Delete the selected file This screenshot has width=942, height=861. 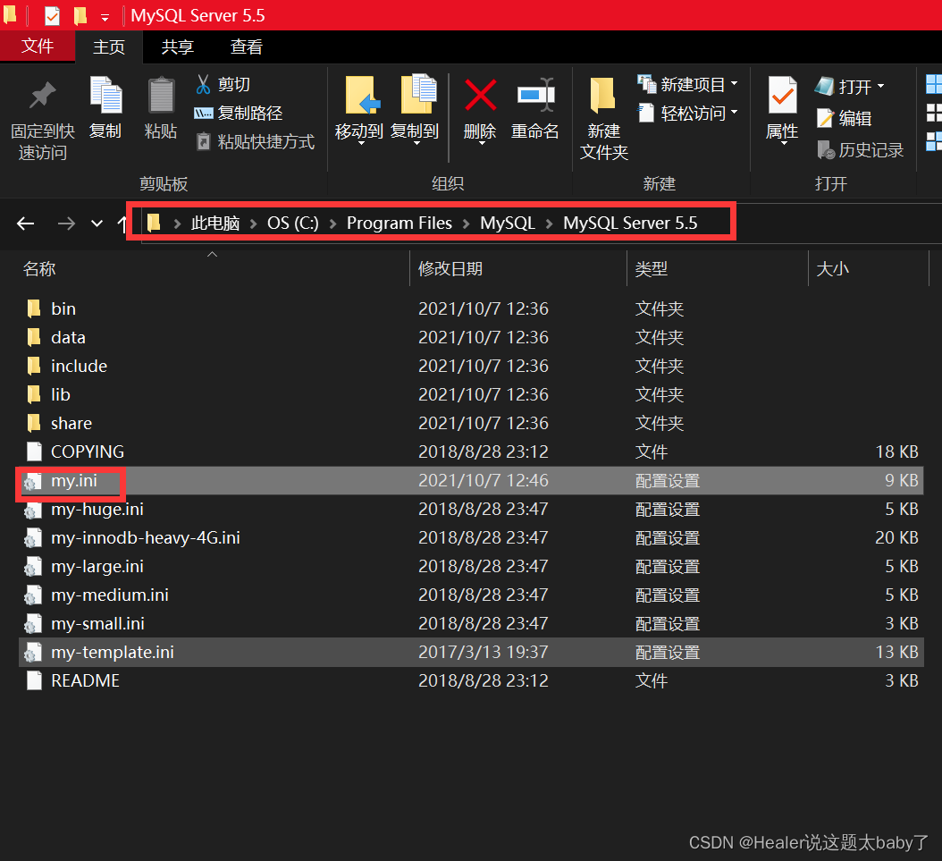point(480,110)
